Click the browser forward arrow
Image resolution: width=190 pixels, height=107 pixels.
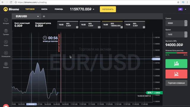pos(7,2)
